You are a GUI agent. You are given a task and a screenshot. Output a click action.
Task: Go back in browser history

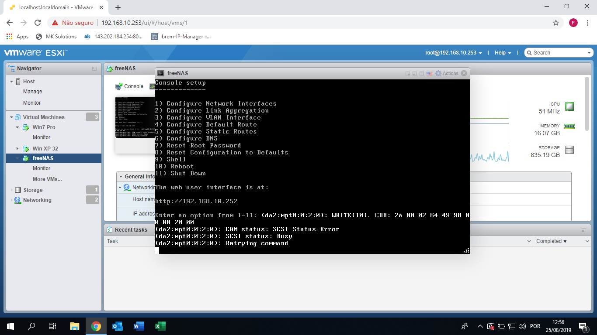click(x=10, y=23)
